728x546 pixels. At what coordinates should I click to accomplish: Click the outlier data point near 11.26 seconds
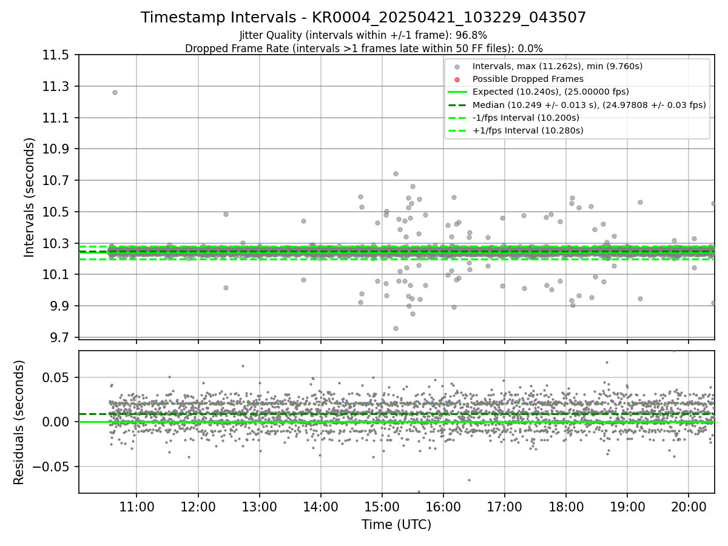tap(115, 92)
